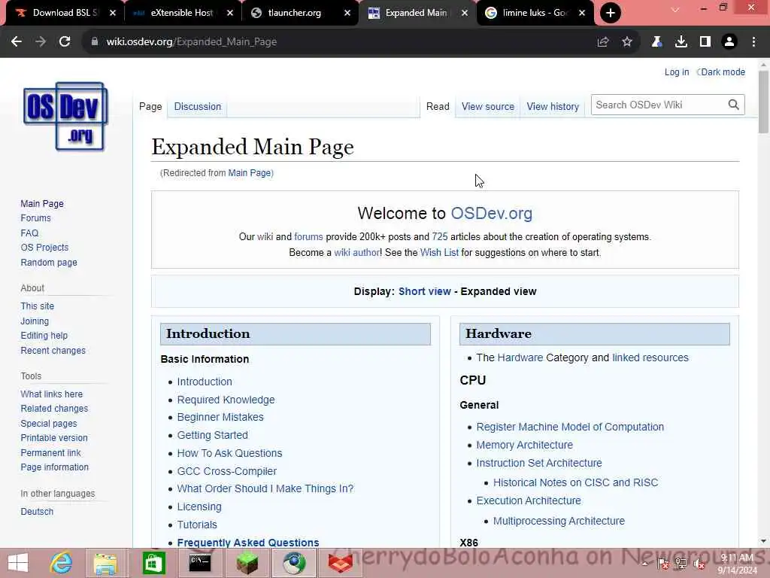
Task: Open the FAQ sidebar link
Action: pos(29,233)
